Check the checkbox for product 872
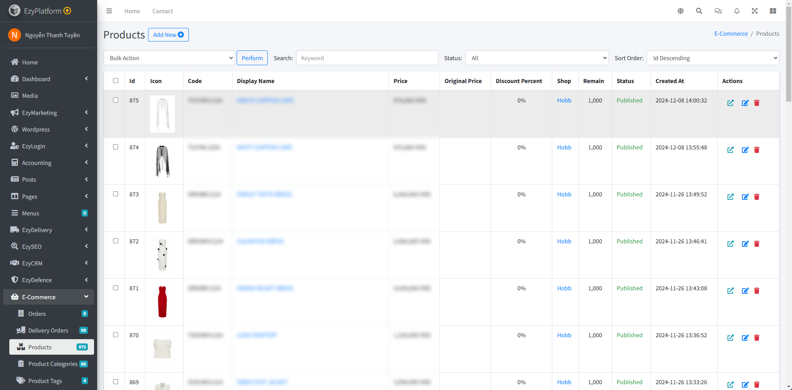Screen dimensions: 792x390 click(x=115, y=241)
